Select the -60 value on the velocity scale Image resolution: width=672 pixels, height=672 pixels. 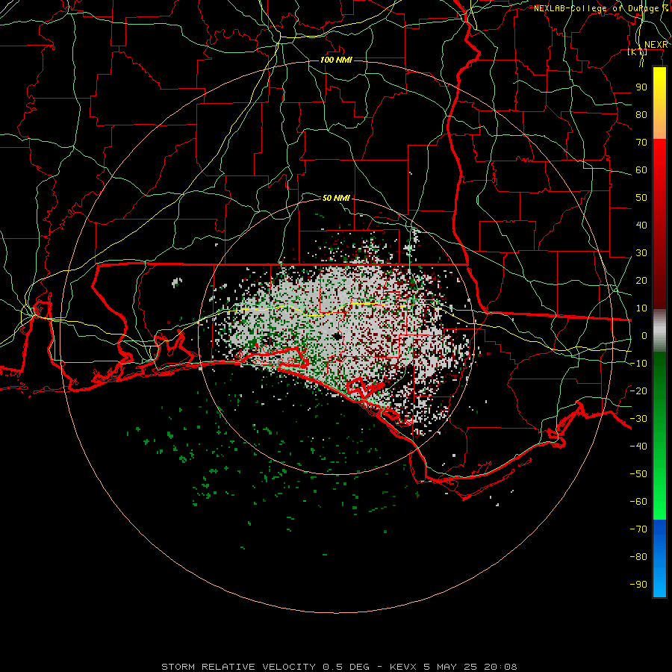(x=638, y=502)
